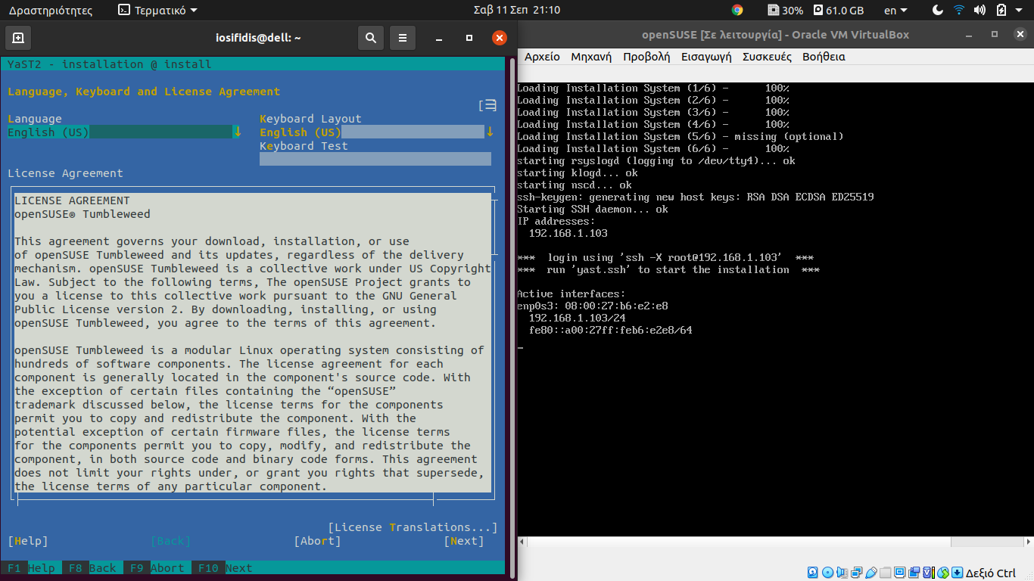Click the 'LICENSE AGREEMENT' heading text

73,200
